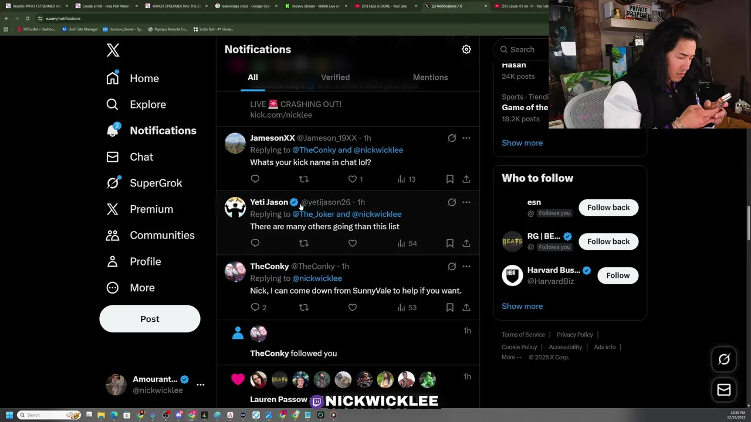
Task: Reload the page in browser
Action: click(x=27, y=18)
